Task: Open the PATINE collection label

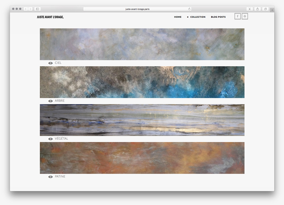Action: pyautogui.click(x=60, y=176)
